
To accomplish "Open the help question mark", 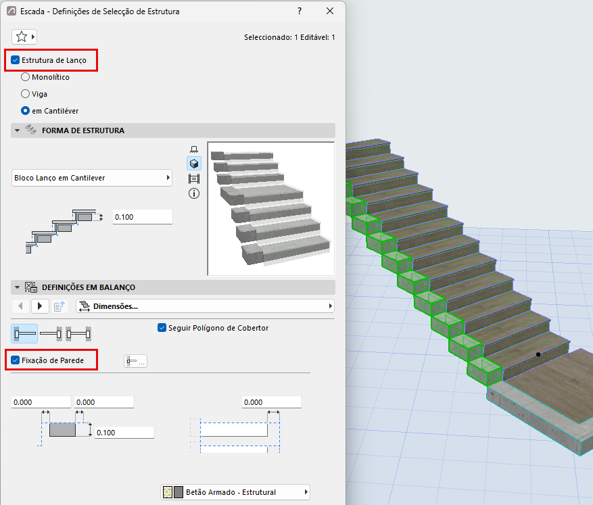I will point(300,11).
